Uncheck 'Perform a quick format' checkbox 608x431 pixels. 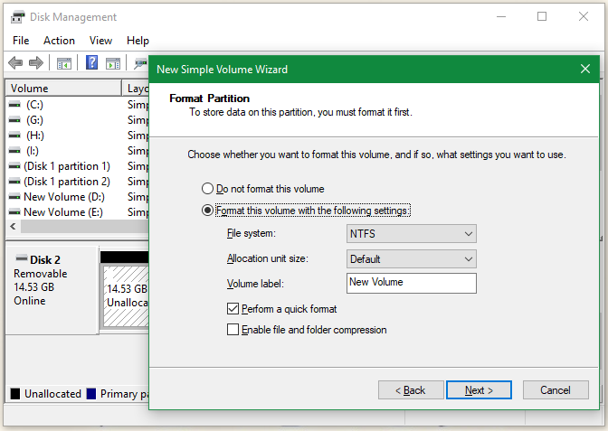(x=234, y=309)
